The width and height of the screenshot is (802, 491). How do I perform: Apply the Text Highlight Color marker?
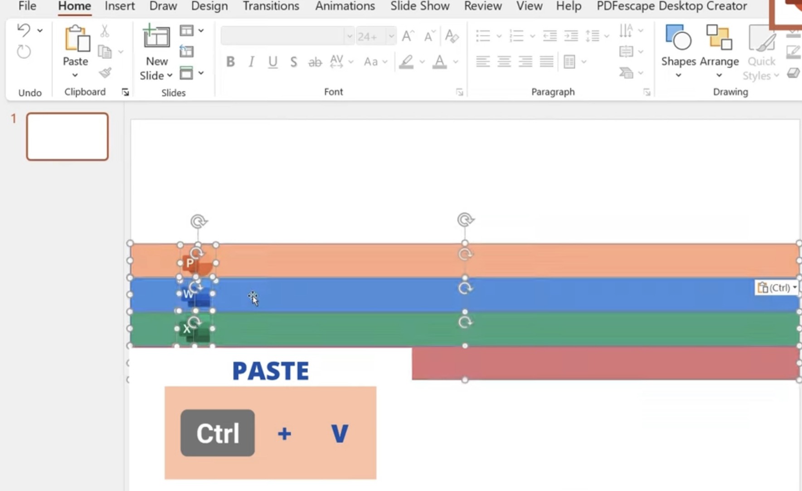coord(406,62)
